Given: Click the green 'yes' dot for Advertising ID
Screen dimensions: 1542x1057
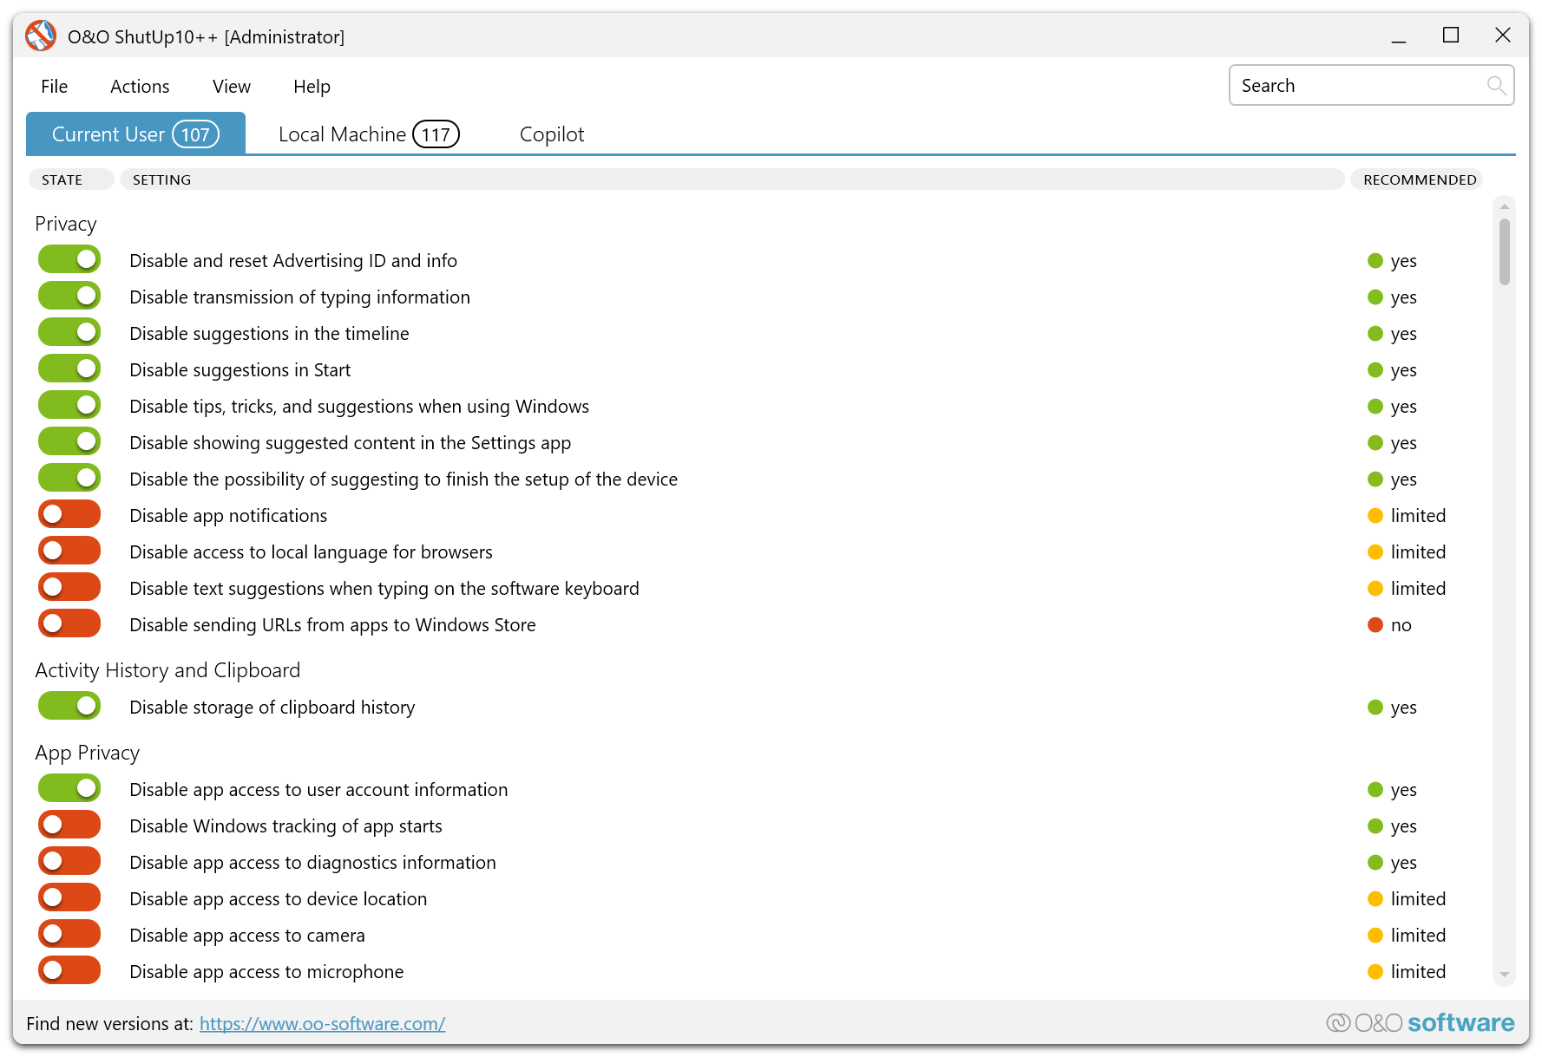Looking at the screenshot, I should 1375,261.
